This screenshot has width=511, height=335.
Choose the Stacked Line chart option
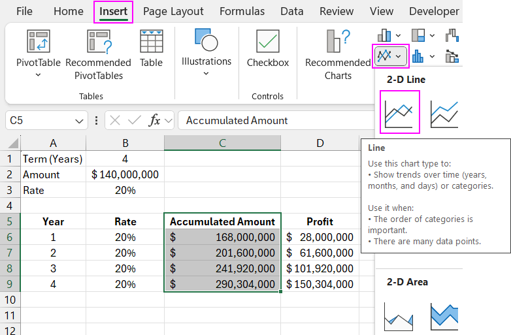444,112
